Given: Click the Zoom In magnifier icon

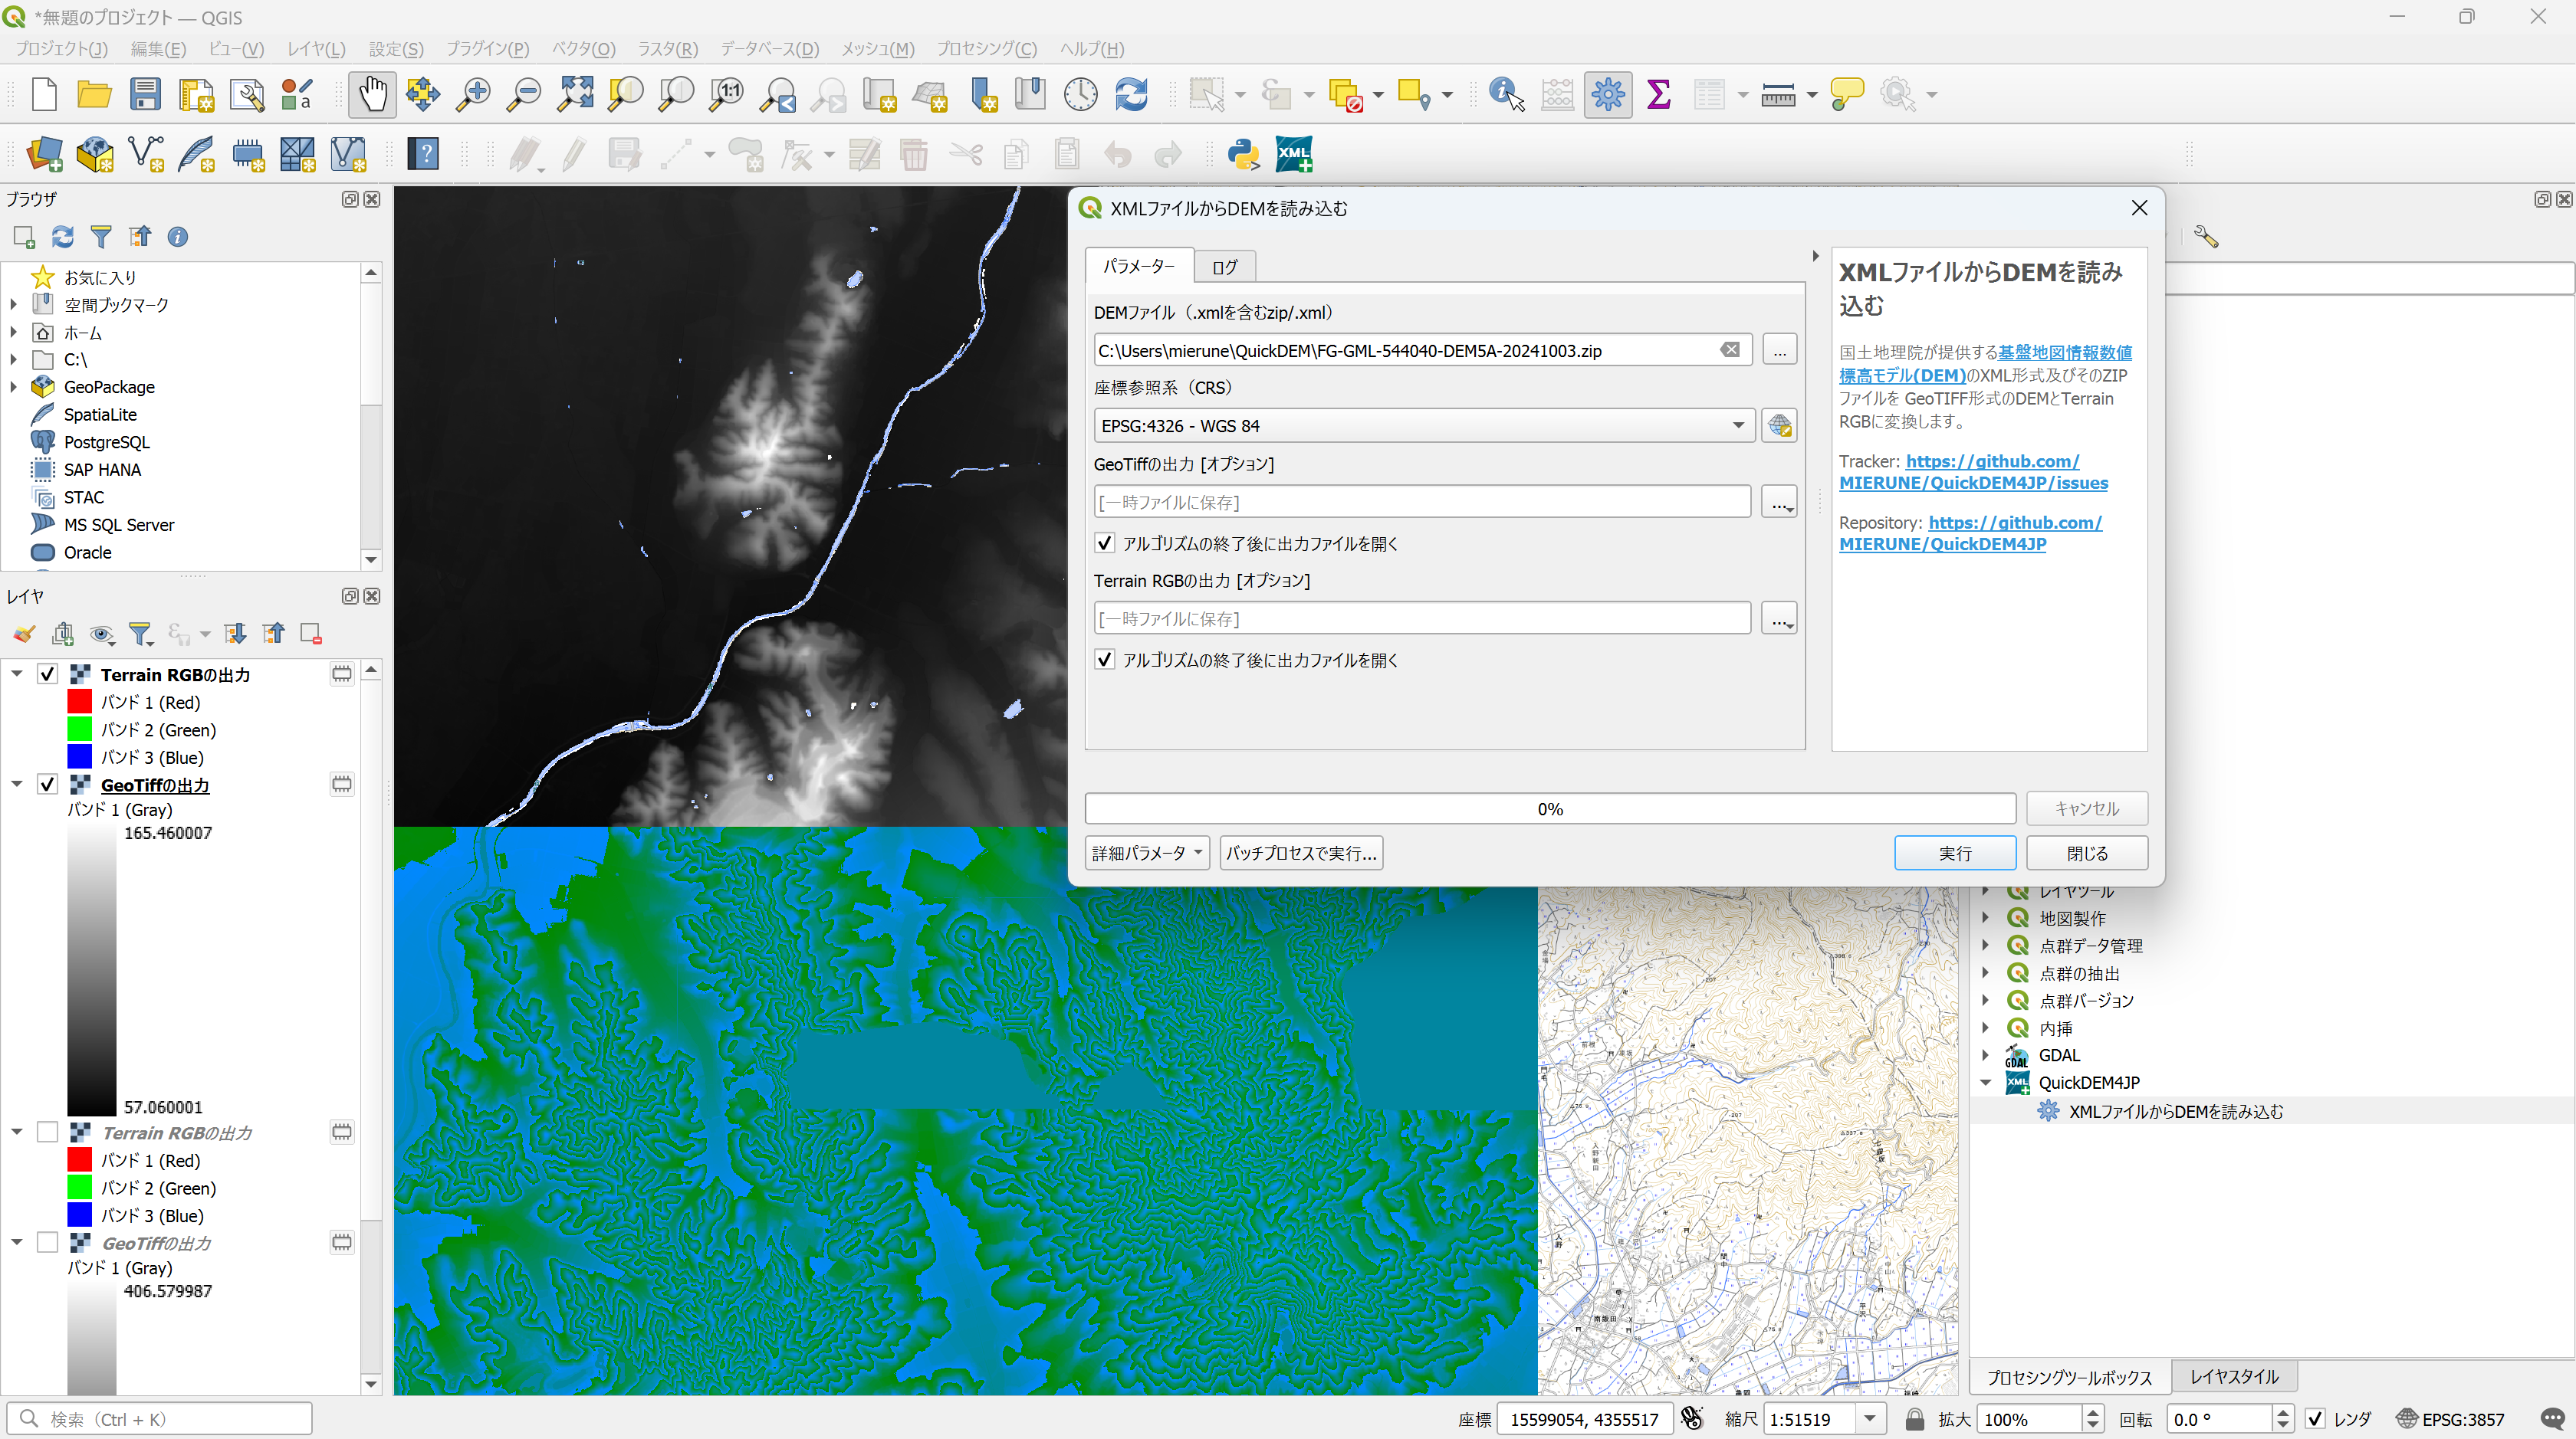Looking at the screenshot, I should click(473, 95).
